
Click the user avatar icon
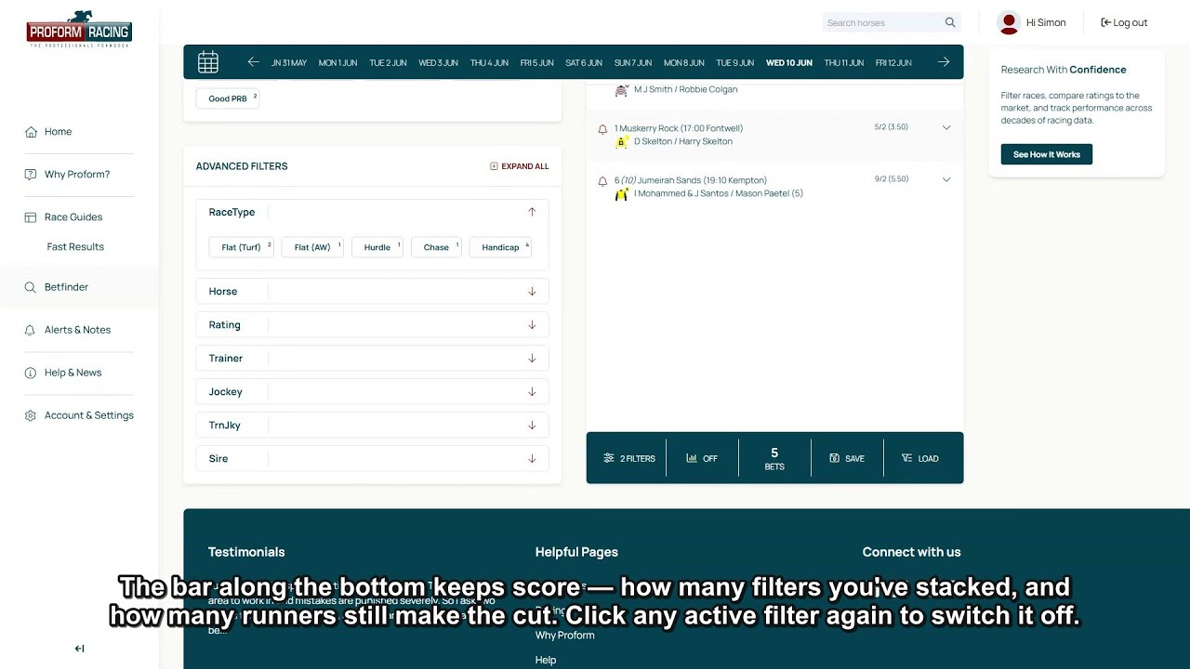pos(1009,22)
